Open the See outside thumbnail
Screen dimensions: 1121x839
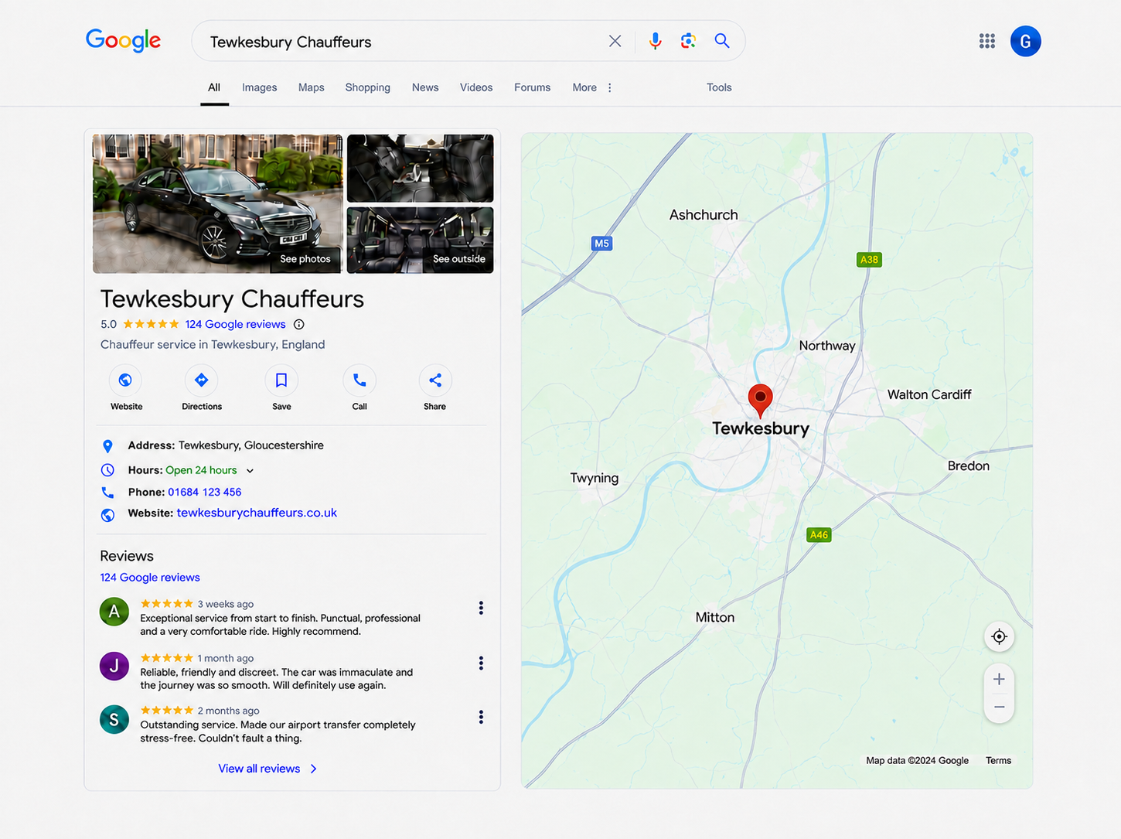(420, 240)
